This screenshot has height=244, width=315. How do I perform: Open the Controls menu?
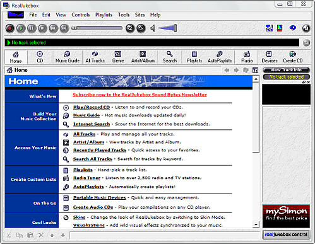[81, 15]
